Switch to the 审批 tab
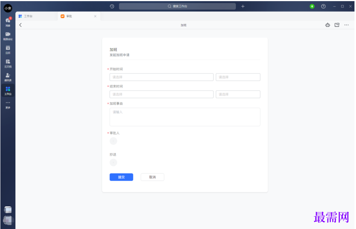This screenshot has height=229, width=356. [79, 16]
